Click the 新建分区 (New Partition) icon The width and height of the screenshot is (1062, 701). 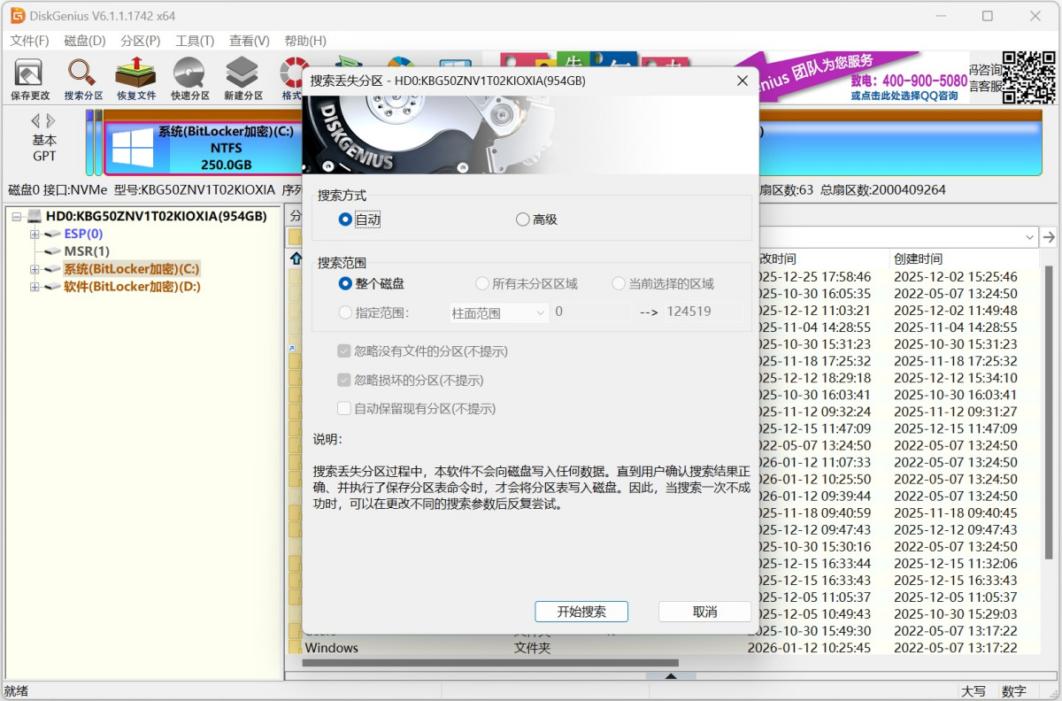pos(242,78)
